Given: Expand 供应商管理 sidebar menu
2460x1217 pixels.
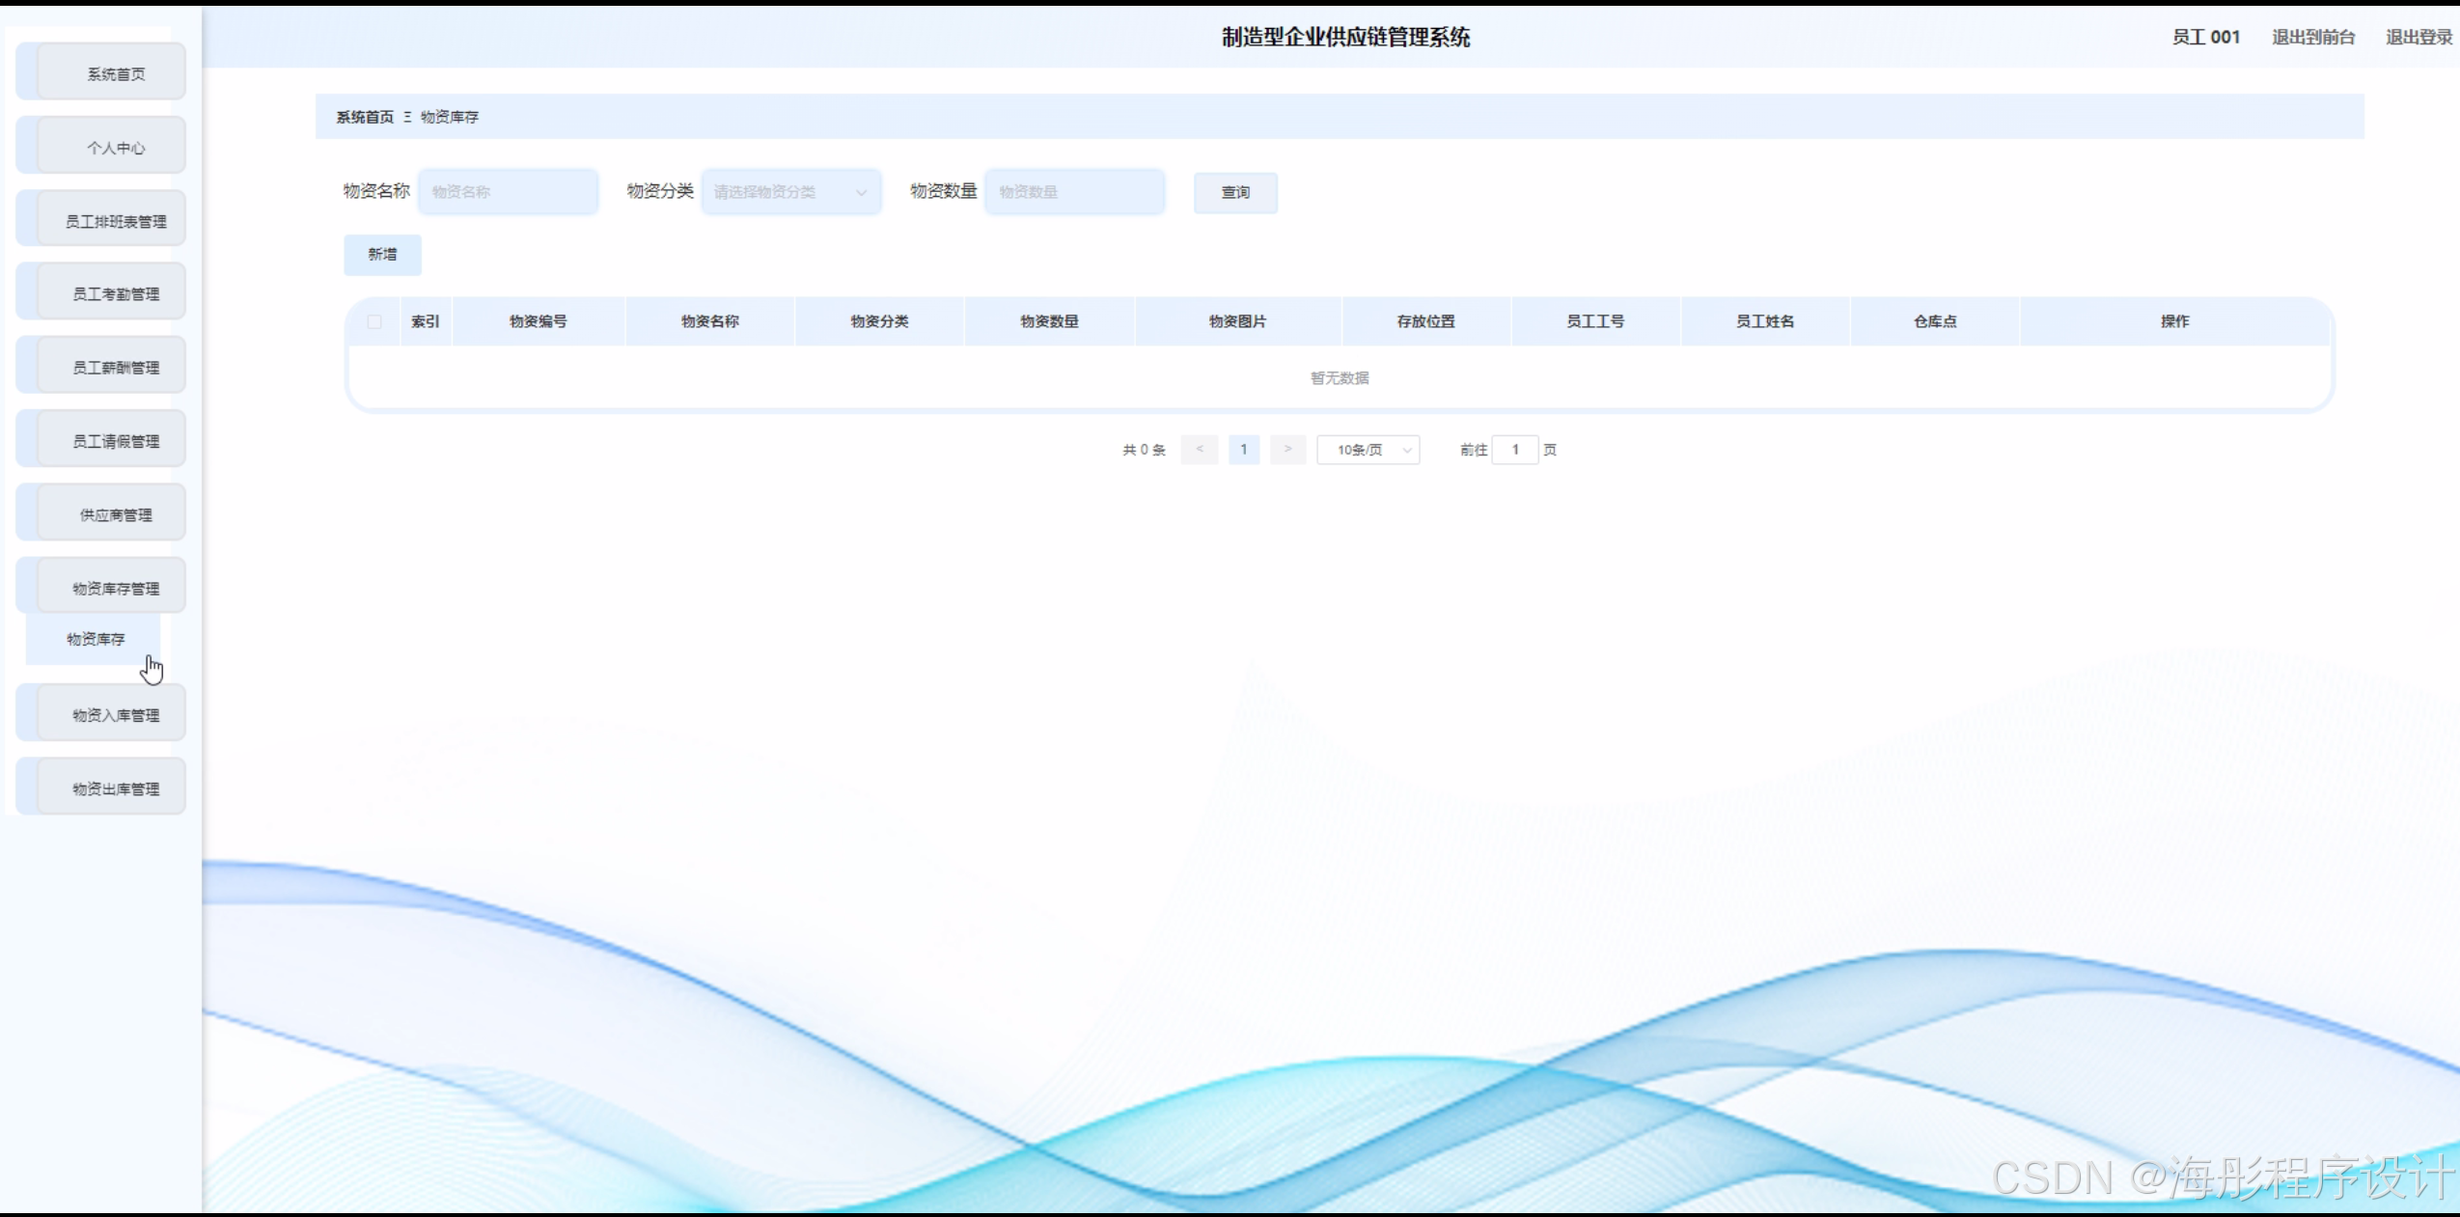Looking at the screenshot, I should click(115, 515).
